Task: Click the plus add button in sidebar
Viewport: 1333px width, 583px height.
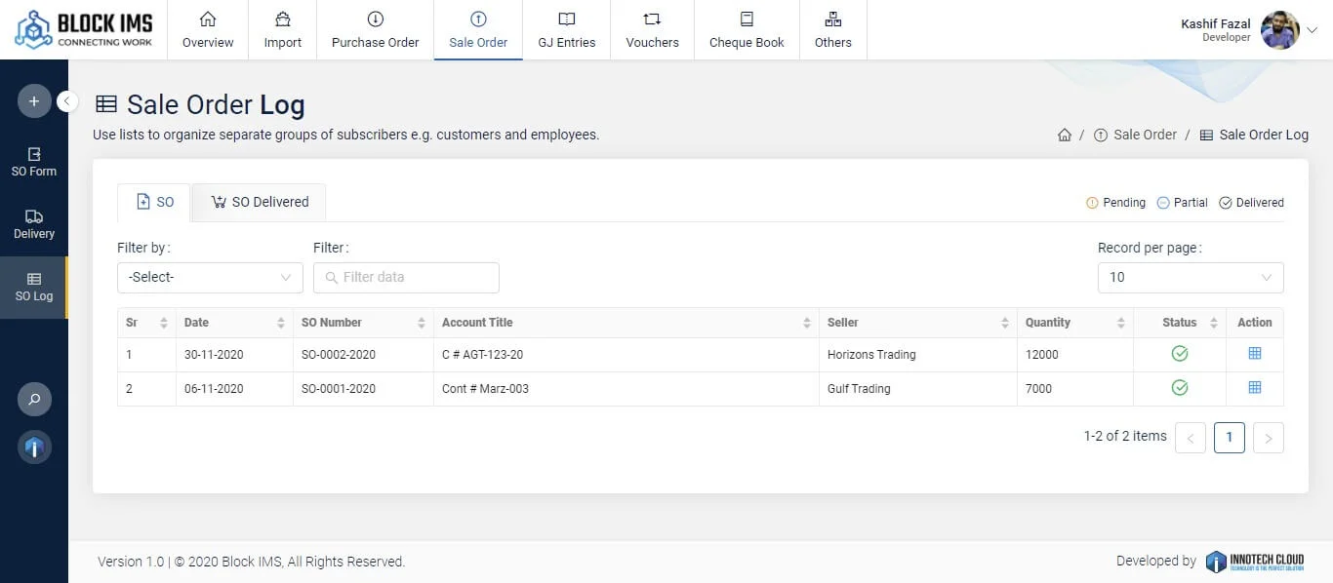Action: pyautogui.click(x=34, y=101)
